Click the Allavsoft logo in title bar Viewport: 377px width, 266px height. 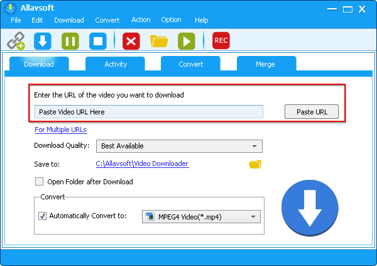pyautogui.click(x=10, y=8)
